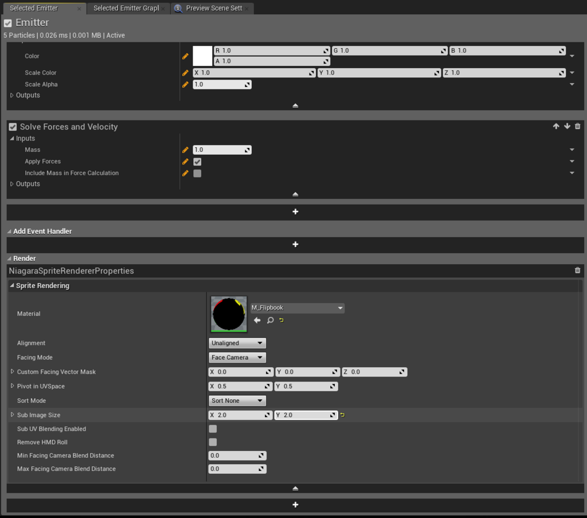
Task: Click the pencil icon beside Apply Forces
Action: (x=185, y=162)
